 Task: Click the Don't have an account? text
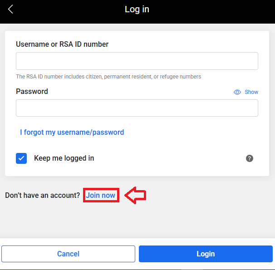(43, 195)
